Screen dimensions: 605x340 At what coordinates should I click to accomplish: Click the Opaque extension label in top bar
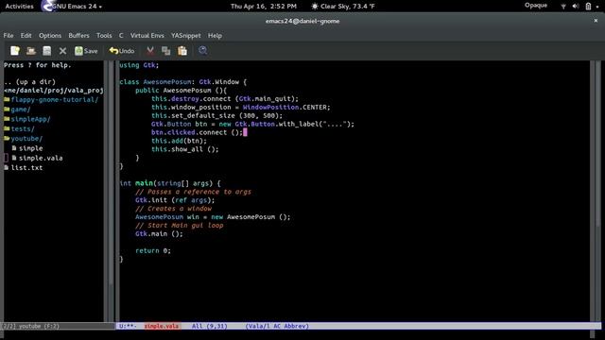click(x=536, y=6)
